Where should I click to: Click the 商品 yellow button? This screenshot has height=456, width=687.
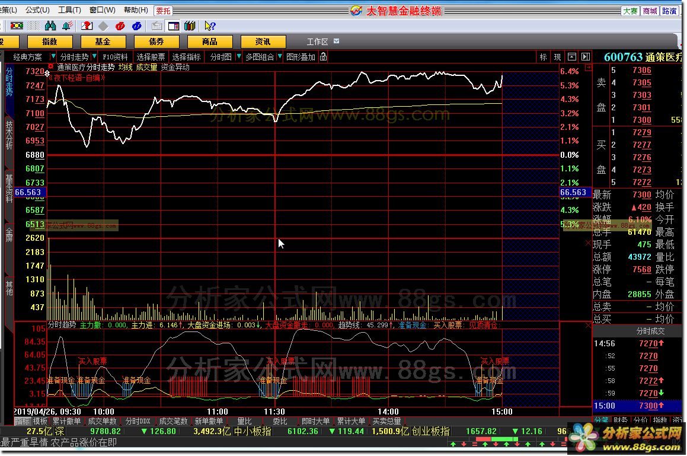coord(210,42)
